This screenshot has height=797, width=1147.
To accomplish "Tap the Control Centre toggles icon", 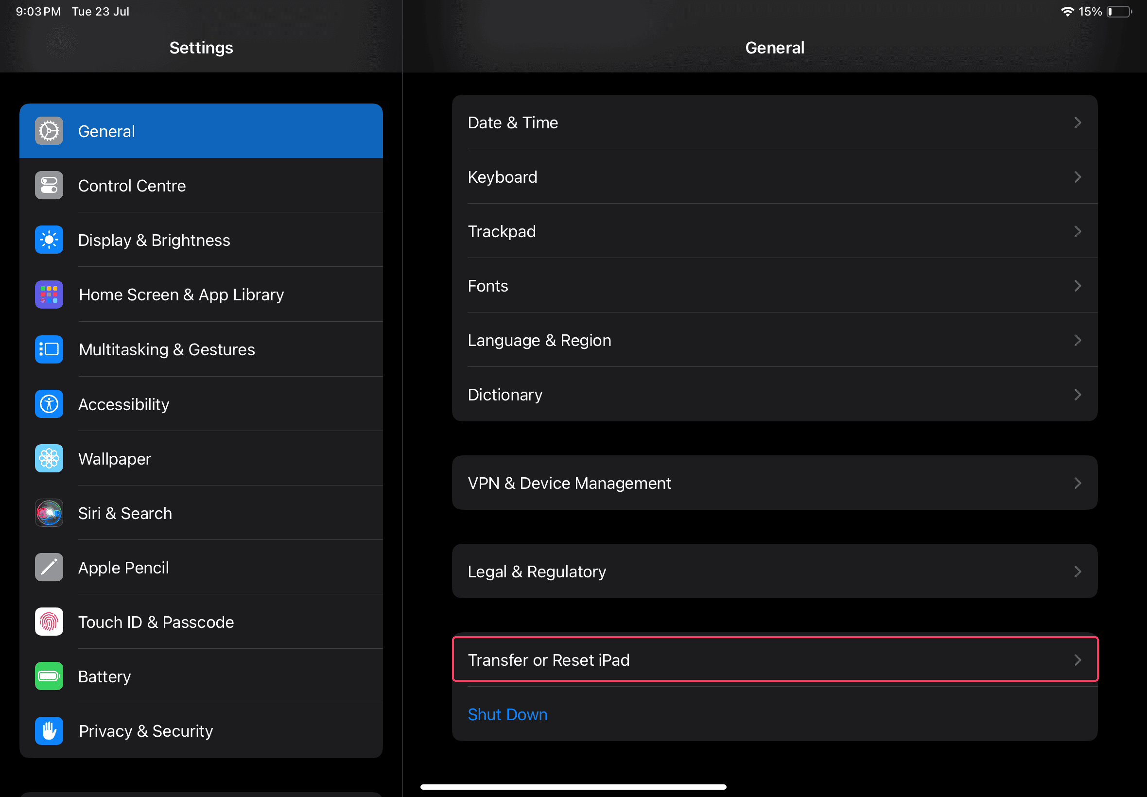I will click(x=49, y=186).
